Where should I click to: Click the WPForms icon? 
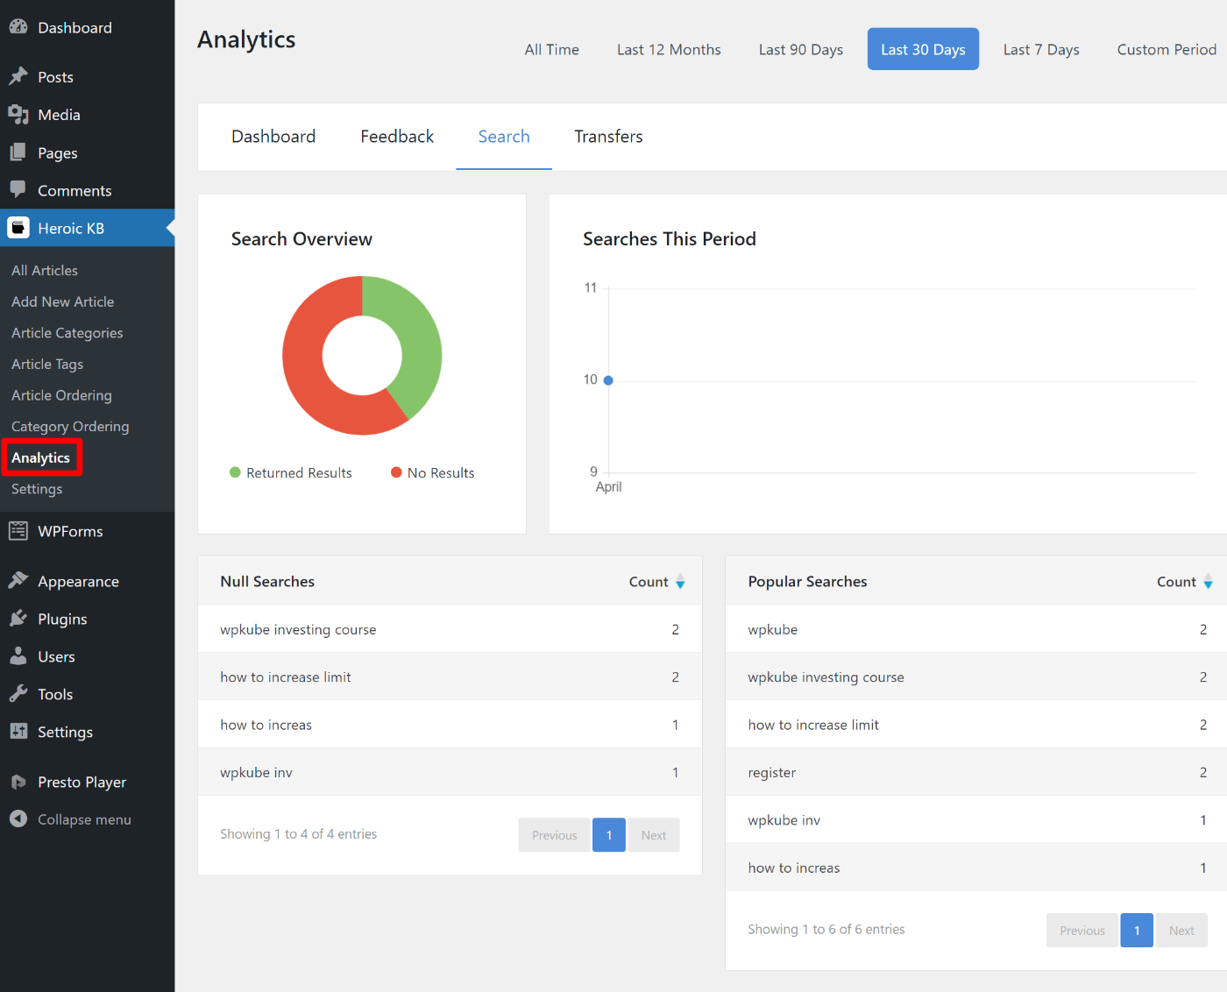coord(18,531)
